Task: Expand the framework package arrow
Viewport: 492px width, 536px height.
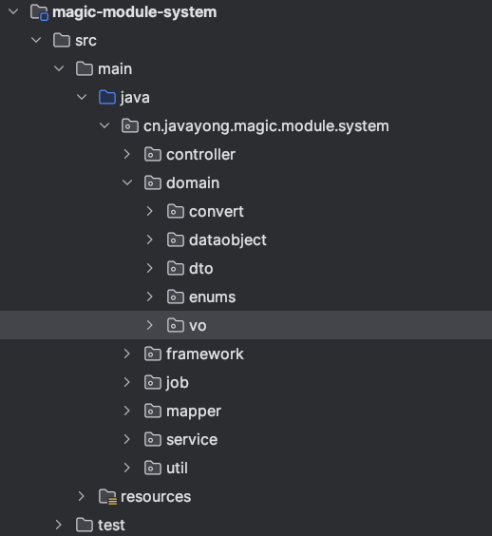Action: (x=126, y=354)
